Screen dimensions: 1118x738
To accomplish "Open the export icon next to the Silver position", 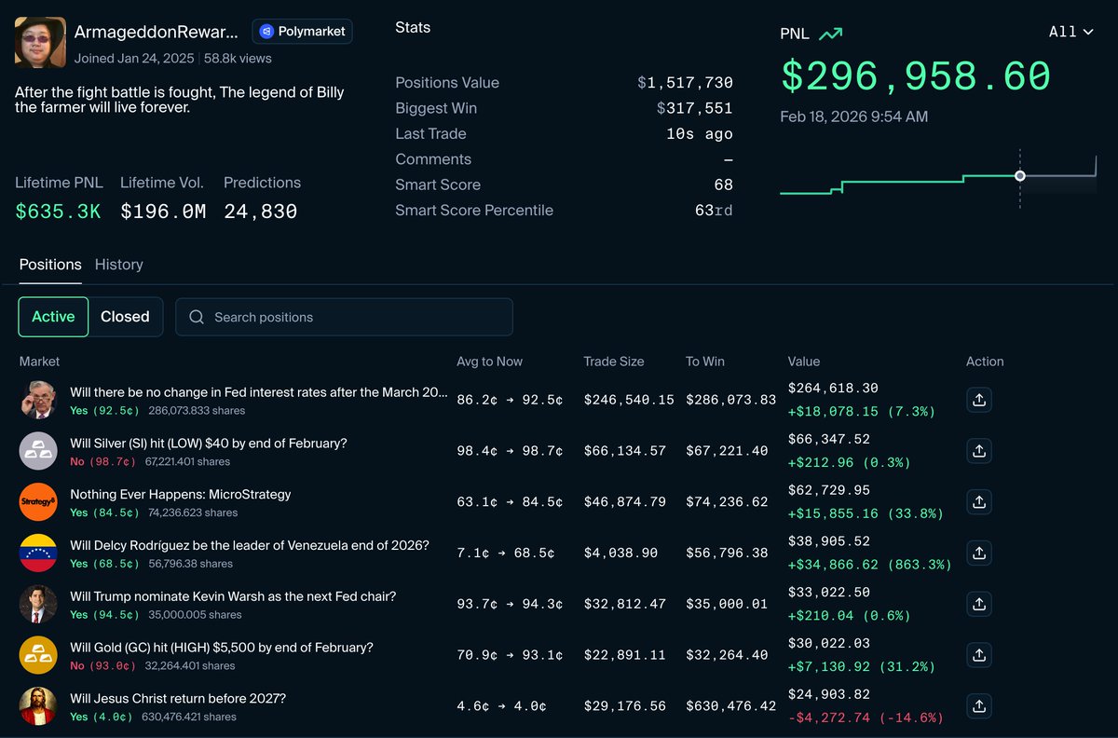I will (979, 450).
